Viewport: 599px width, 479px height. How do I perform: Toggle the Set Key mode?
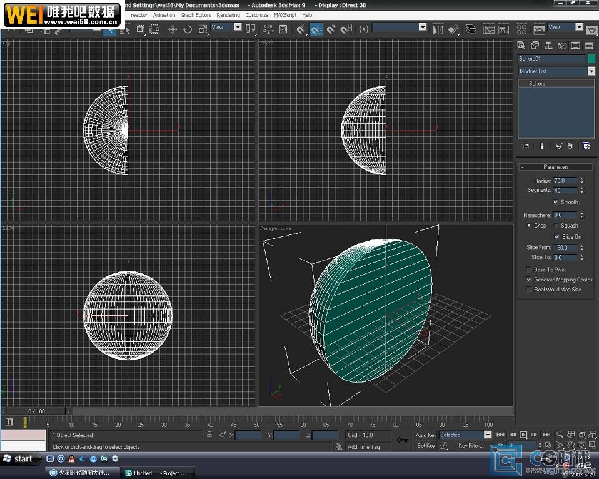tap(426, 445)
